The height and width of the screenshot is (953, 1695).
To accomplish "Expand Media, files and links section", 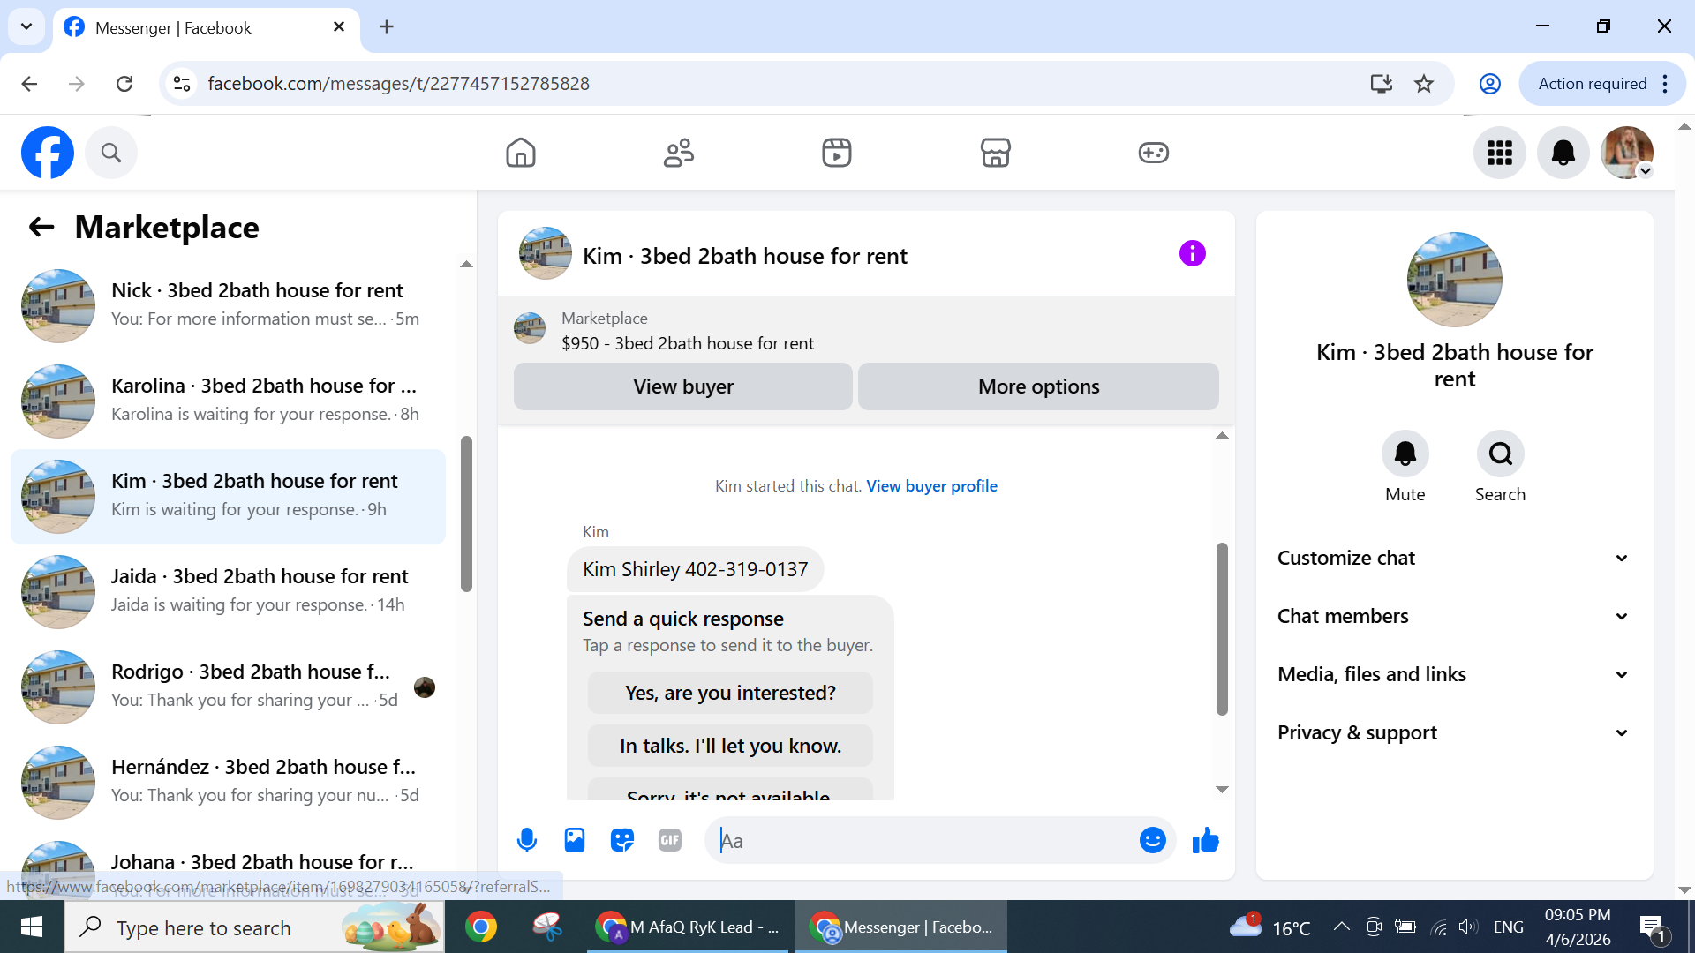I will coord(1454,674).
